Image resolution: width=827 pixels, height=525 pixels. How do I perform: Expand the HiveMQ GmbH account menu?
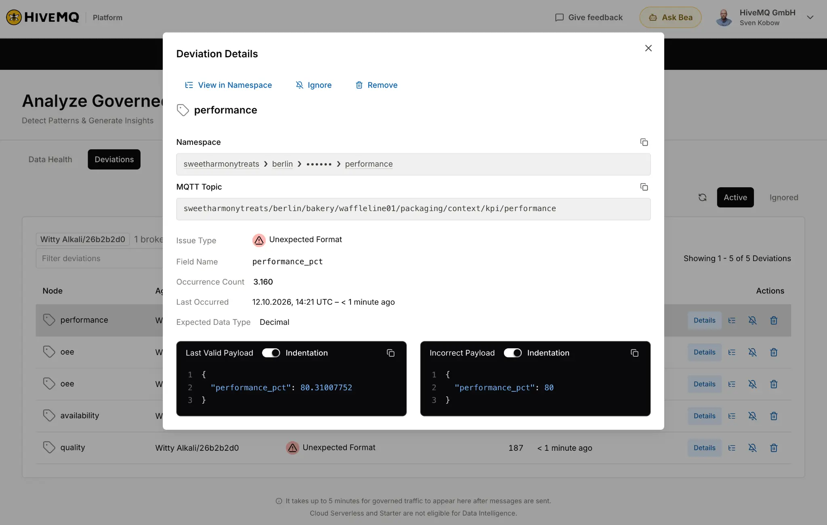tap(810, 17)
